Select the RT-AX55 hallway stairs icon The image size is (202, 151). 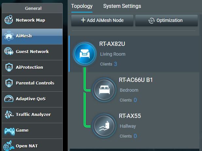pyautogui.click(x=104, y=125)
